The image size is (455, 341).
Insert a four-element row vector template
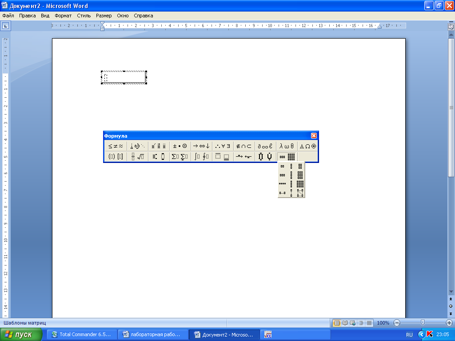(x=282, y=184)
